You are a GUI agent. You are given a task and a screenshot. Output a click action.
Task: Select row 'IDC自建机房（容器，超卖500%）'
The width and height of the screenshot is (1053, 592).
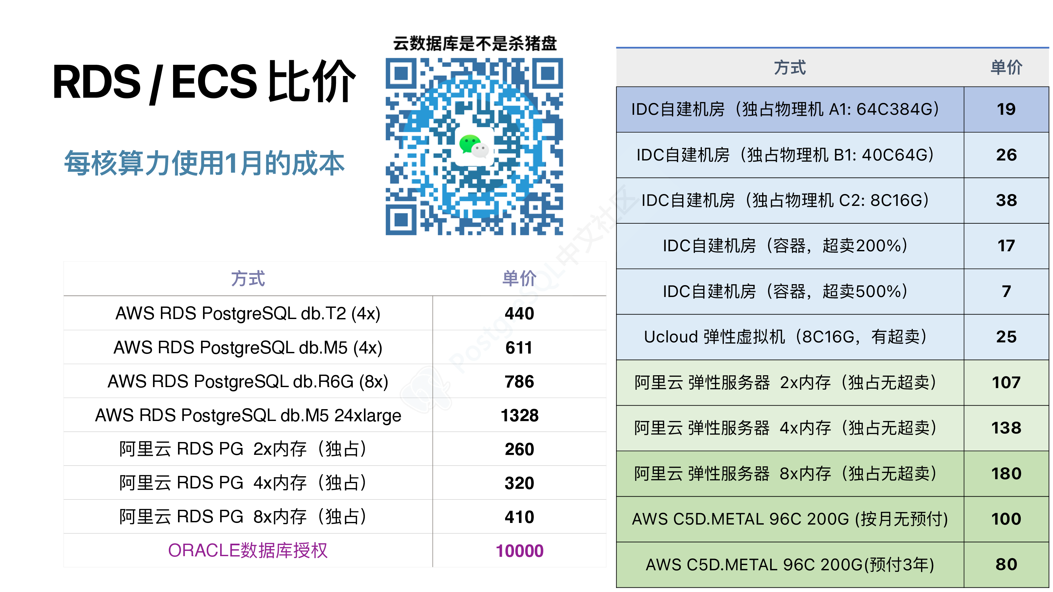(833, 291)
